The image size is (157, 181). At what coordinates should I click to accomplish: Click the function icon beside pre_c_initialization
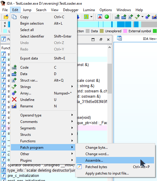[x=4, y=176]
